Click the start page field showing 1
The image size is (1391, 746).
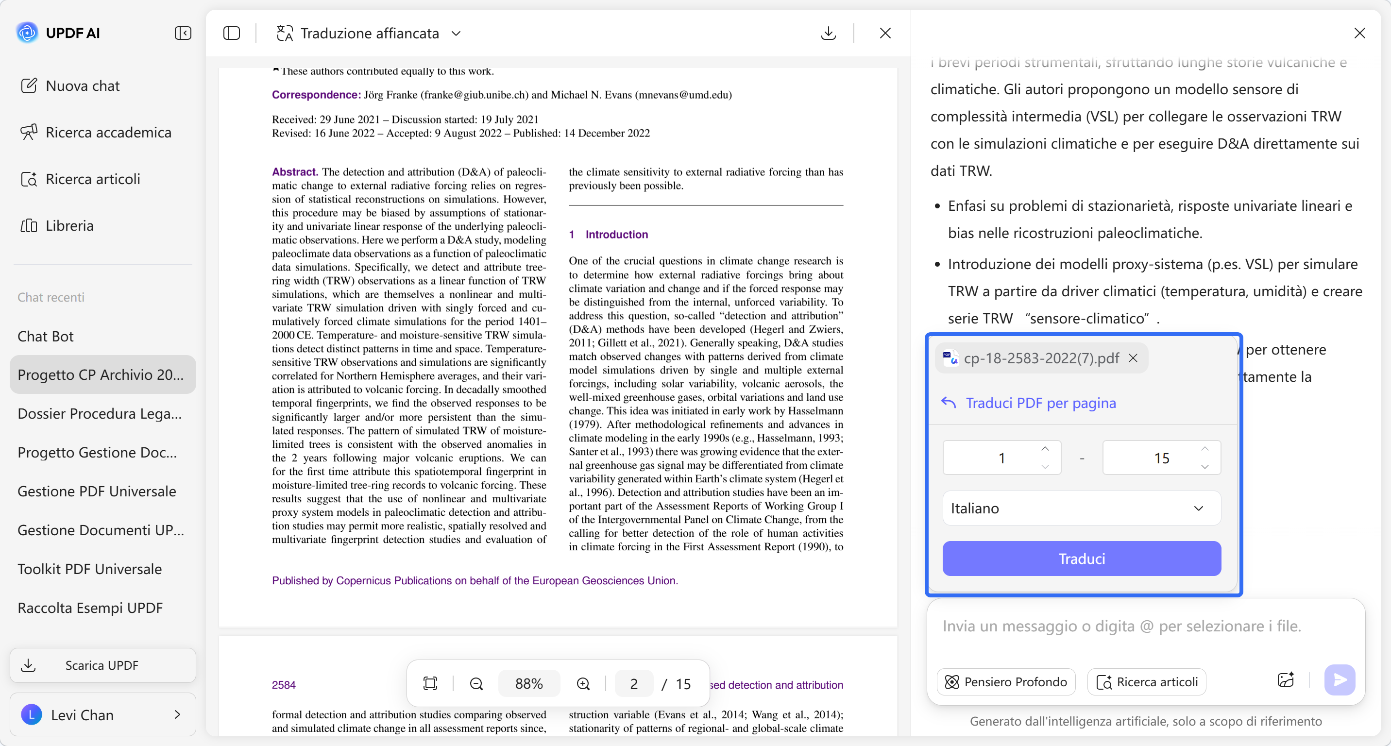click(x=1001, y=458)
